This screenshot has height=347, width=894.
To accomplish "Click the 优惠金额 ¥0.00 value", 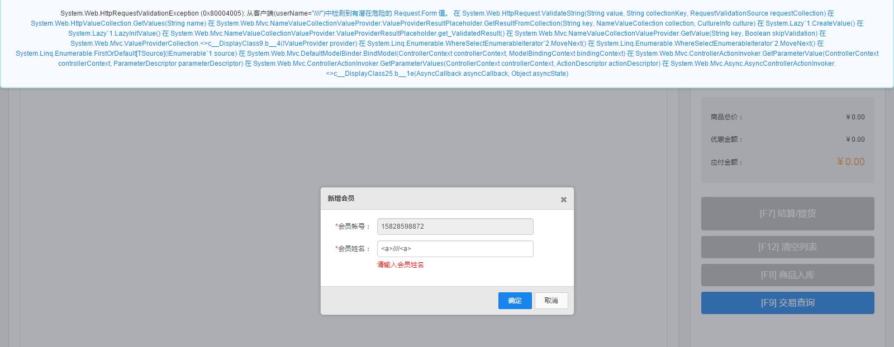I will (855, 139).
